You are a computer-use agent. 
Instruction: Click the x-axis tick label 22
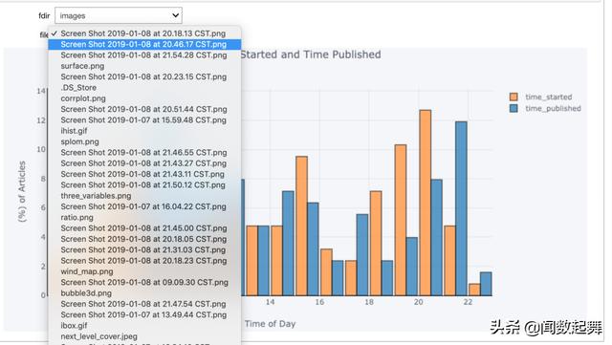point(468,302)
